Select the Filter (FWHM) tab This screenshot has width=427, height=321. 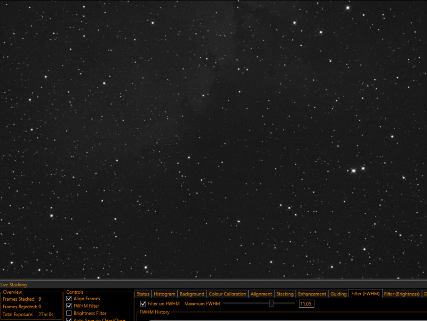tap(366, 293)
